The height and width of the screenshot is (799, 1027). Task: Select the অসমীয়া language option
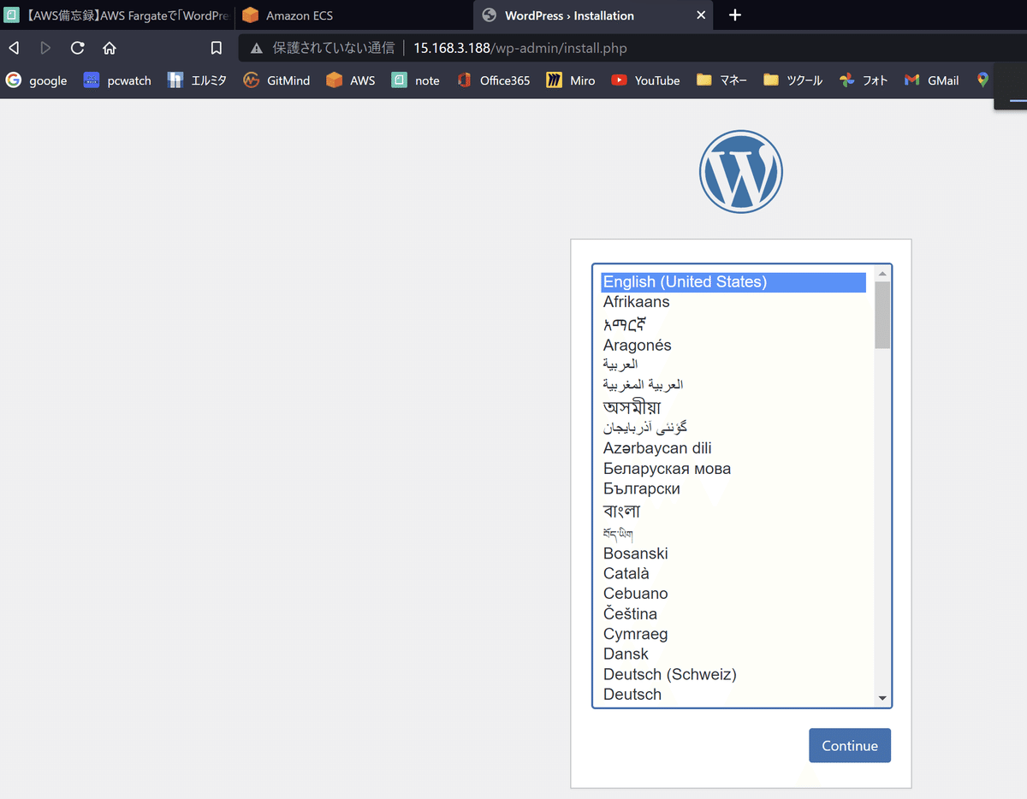pos(733,406)
